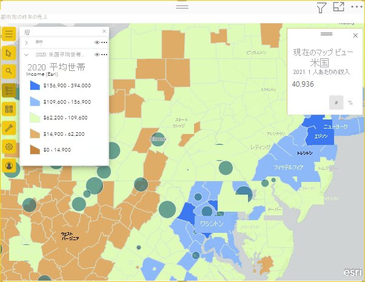
Task: Click the $14,900 - 62,200 legend swatch
Action: 35,133
